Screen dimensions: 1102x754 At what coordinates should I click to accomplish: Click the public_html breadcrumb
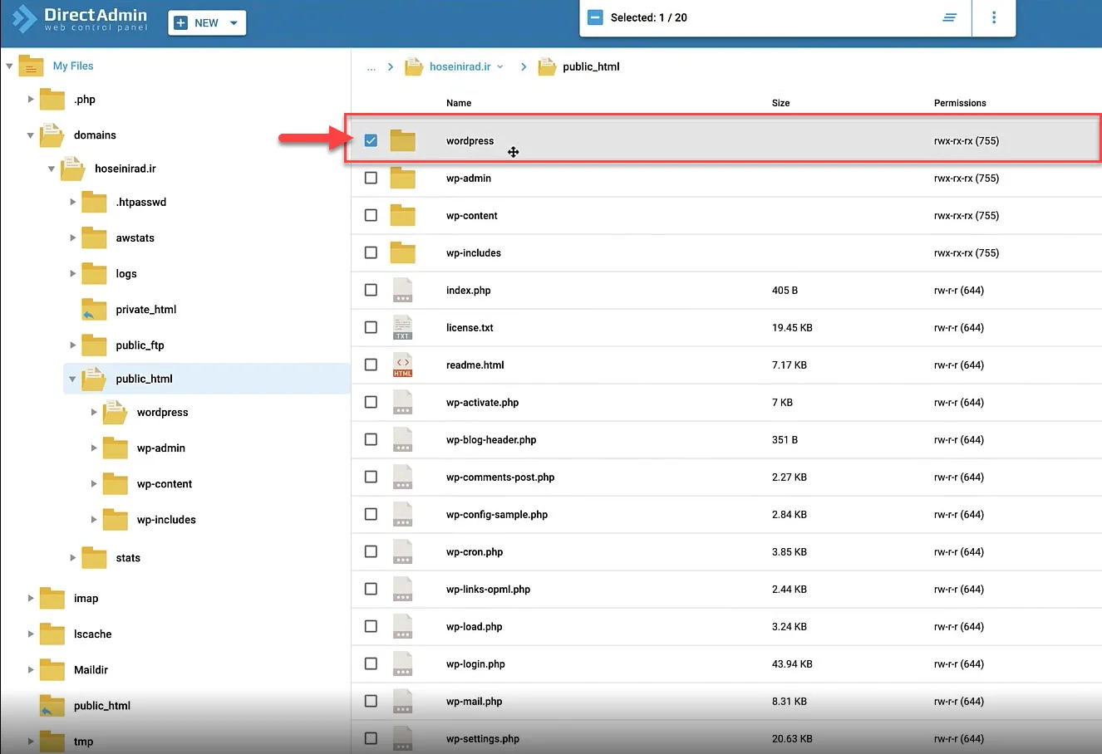click(591, 66)
